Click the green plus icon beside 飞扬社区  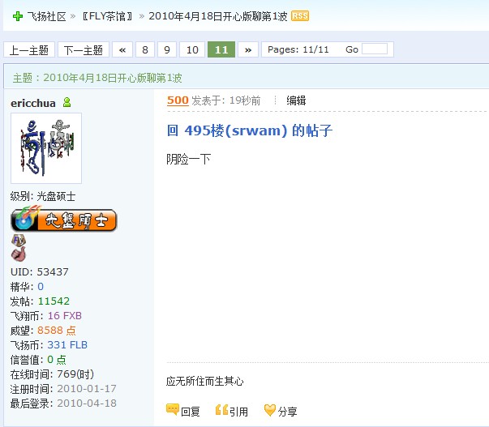pos(18,16)
